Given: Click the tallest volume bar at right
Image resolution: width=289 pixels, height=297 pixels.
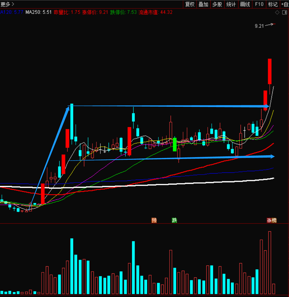Looking at the screenshot, I should 270,262.
